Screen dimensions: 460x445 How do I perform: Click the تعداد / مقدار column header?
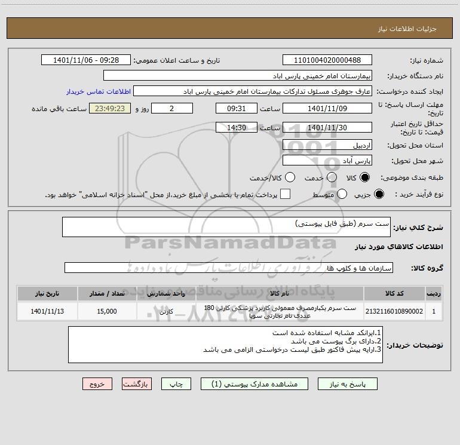(x=107, y=293)
